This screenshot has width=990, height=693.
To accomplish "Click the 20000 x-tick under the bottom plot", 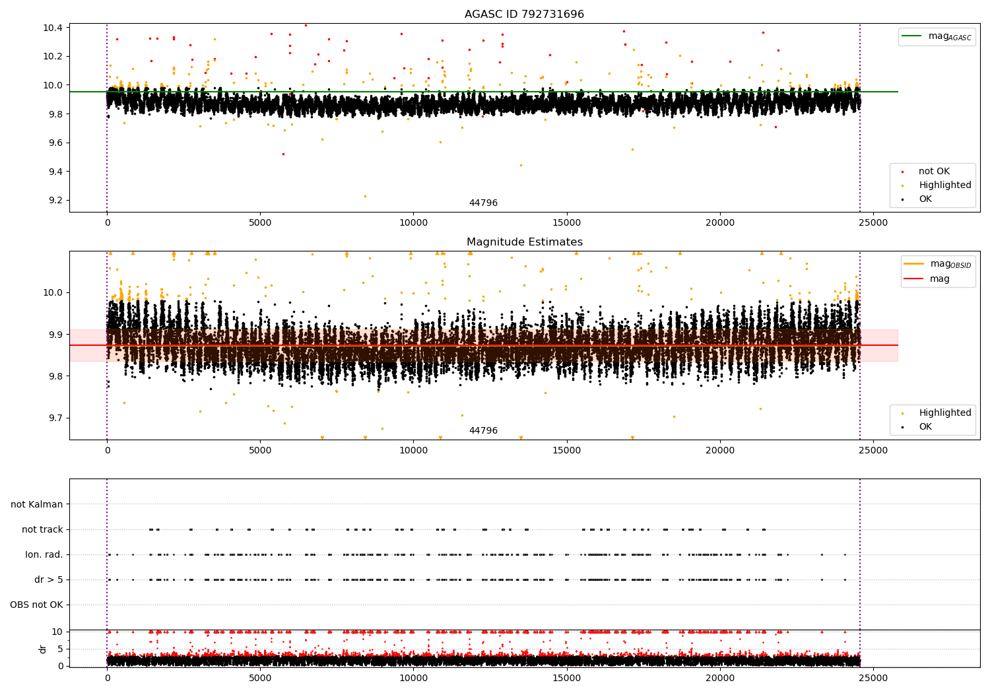I will tap(720, 678).
